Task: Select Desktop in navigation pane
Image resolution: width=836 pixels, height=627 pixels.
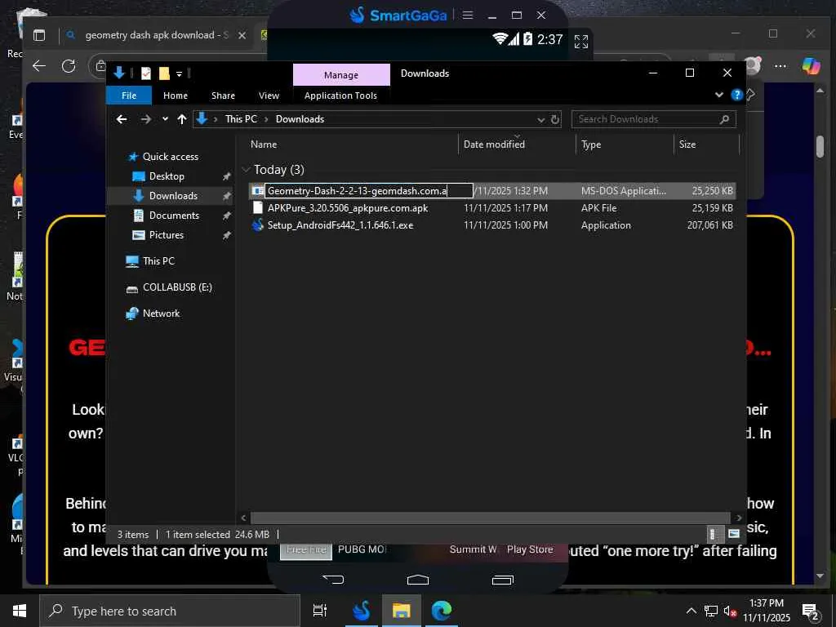Action: 167,176
